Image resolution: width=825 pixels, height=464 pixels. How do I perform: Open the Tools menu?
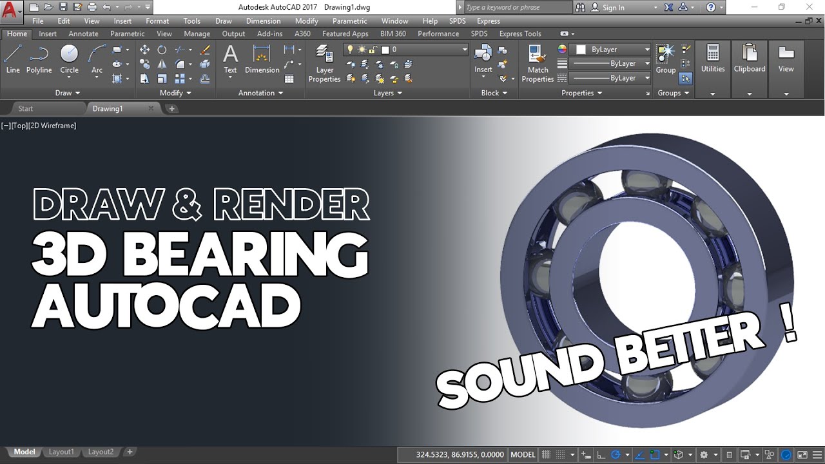pos(192,21)
